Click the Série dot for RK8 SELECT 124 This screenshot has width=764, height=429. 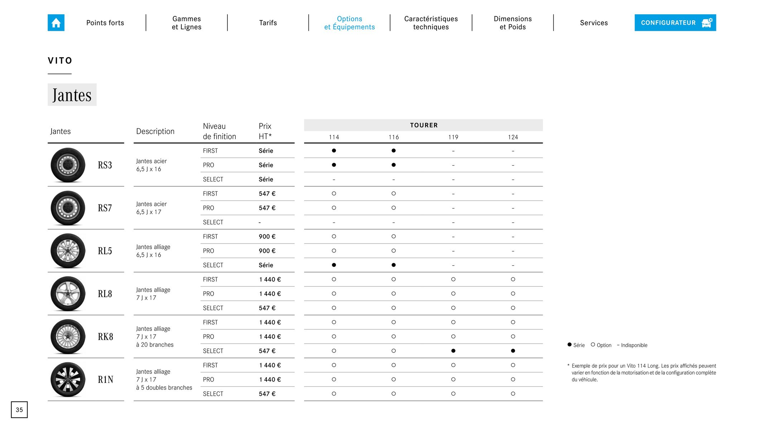pyautogui.click(x=513, y=351)
